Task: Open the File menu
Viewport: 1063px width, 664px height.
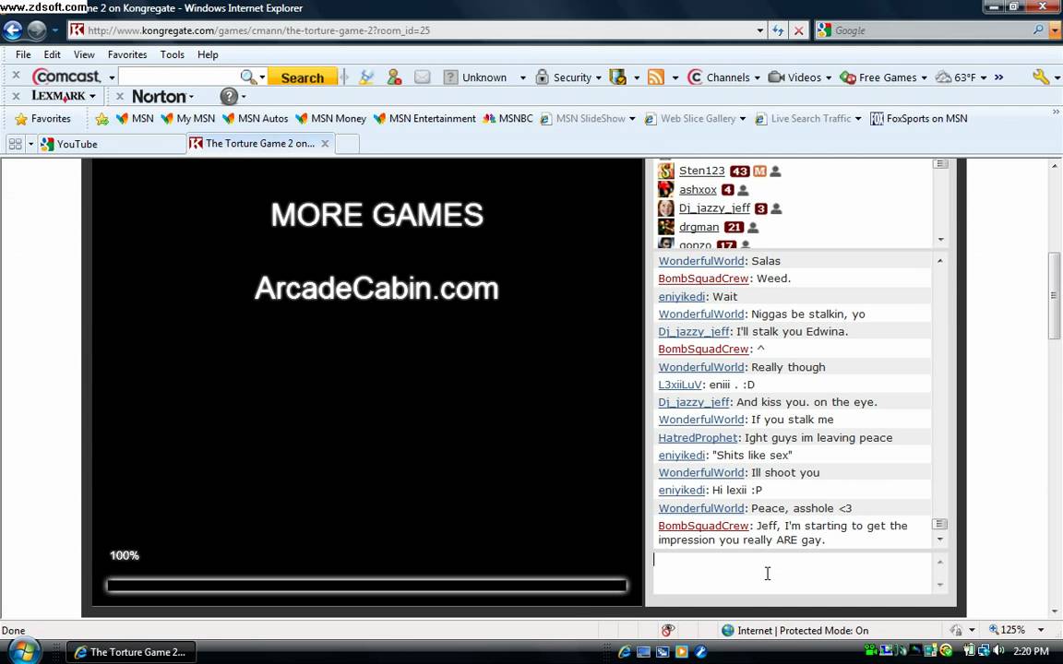Action: point(23,54)
